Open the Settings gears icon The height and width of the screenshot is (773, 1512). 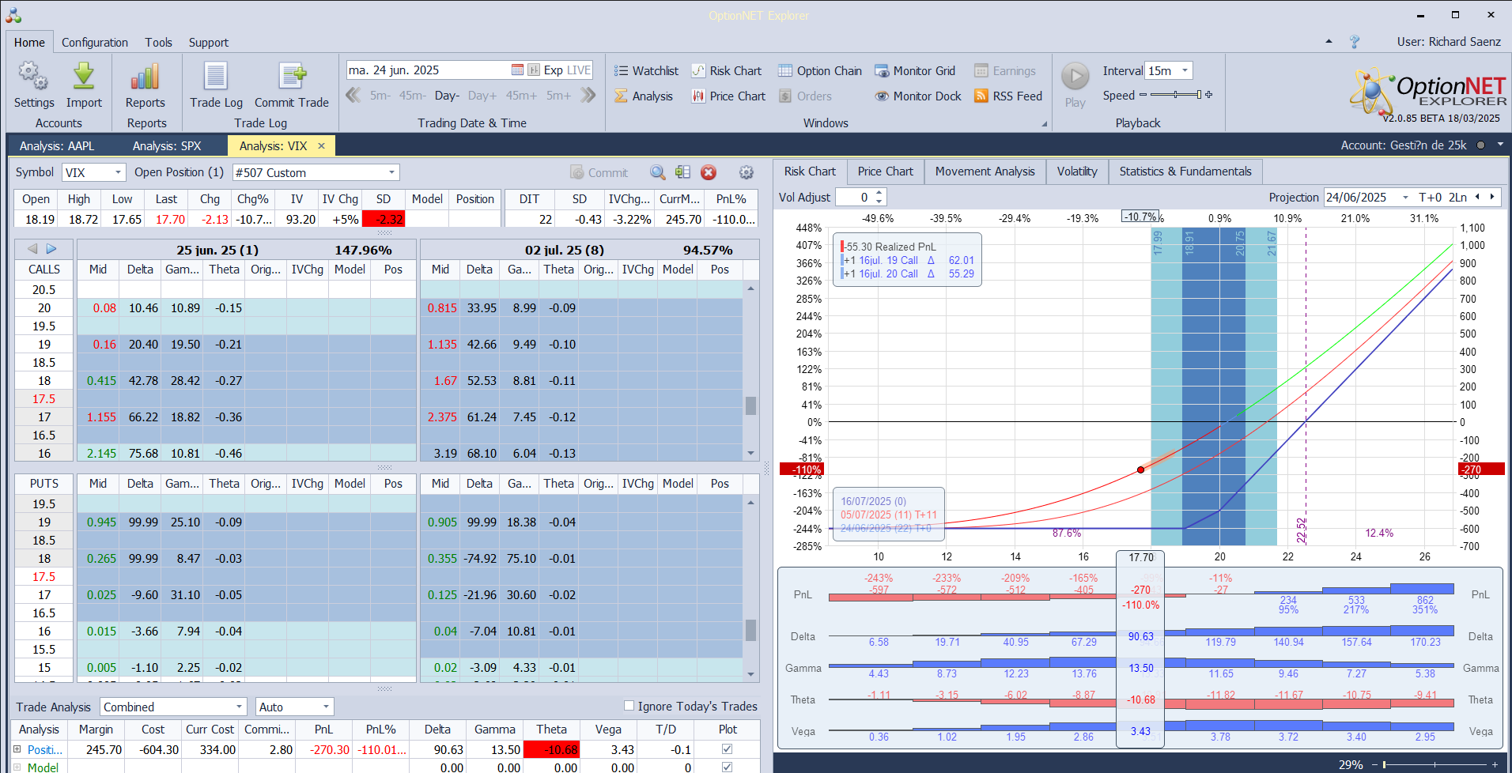[33, 76]
